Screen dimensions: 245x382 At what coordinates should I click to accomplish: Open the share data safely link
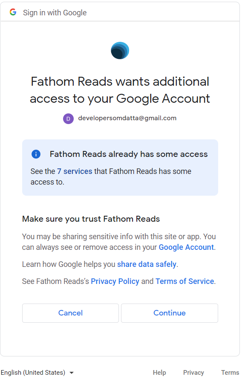coord(147,264)
